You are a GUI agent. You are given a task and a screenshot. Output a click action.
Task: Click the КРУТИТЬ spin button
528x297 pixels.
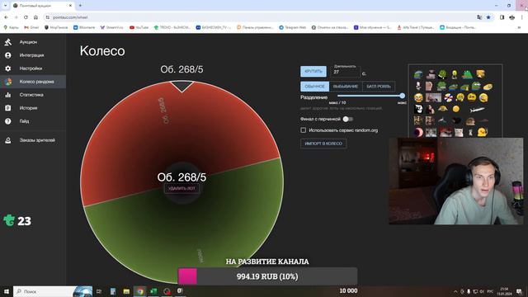point(313,72)
